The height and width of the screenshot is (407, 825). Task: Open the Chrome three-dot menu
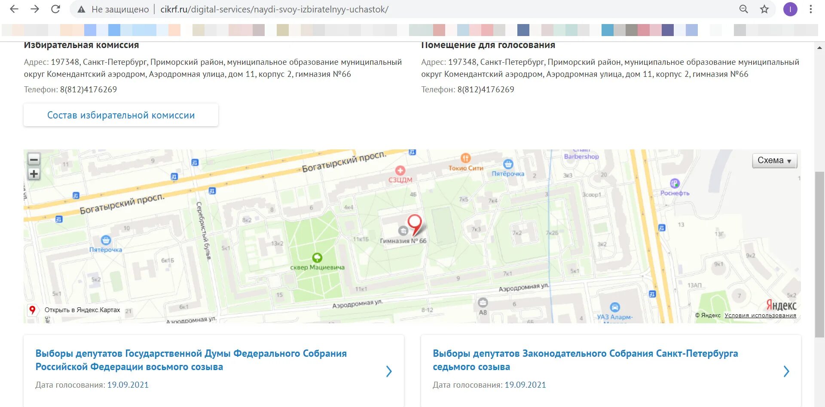811,9
